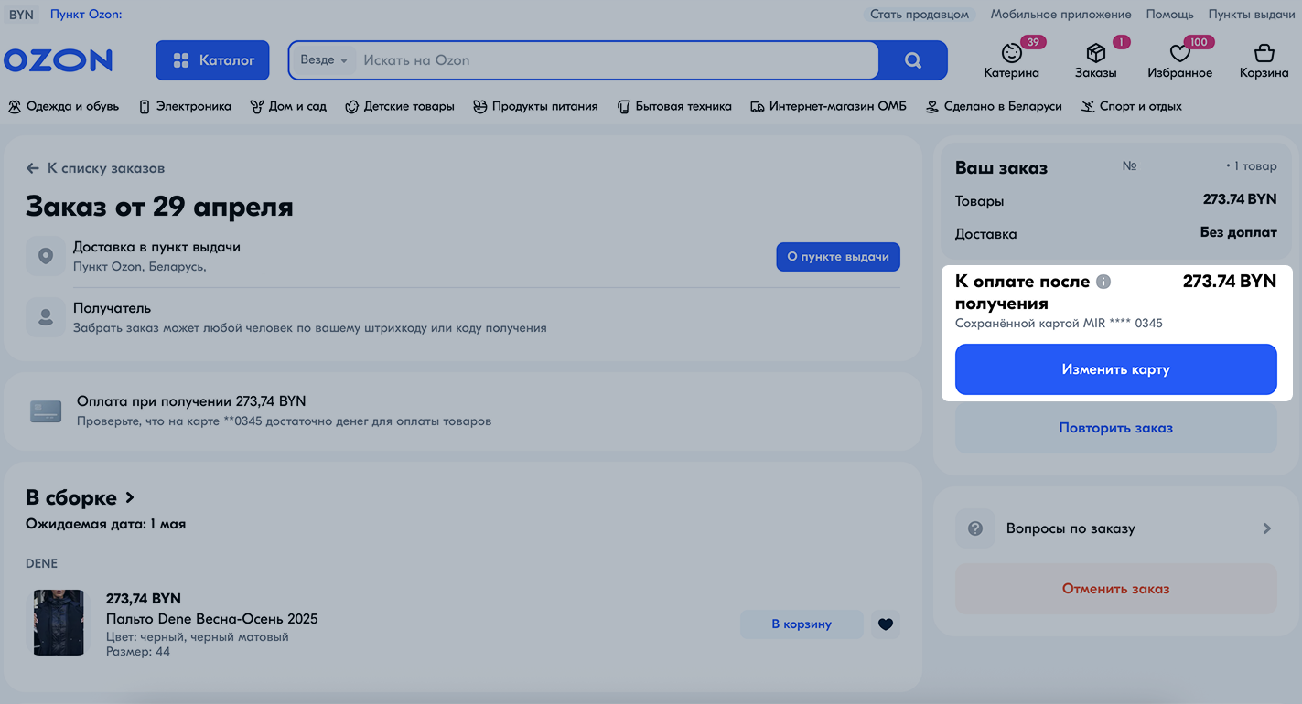1302x704 pixels.
Task: Click the OZON logo
Action: pyautogui.click(x=58, y=60)
